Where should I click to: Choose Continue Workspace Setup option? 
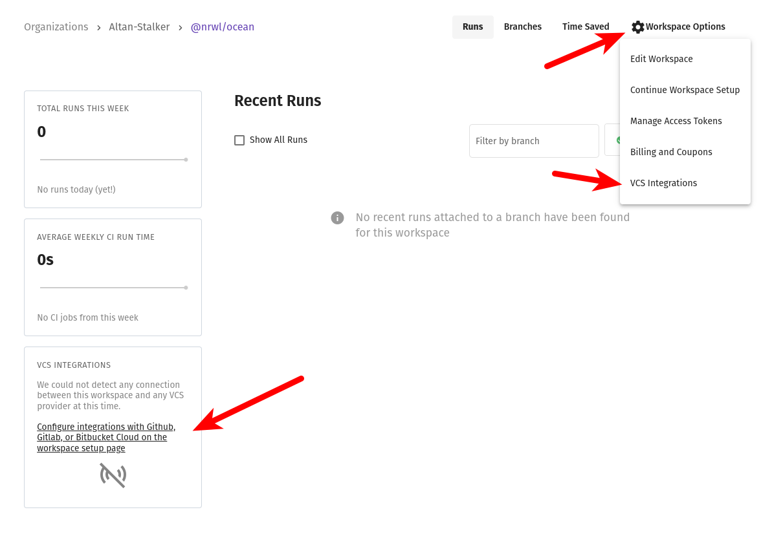(x=685, y=90)
